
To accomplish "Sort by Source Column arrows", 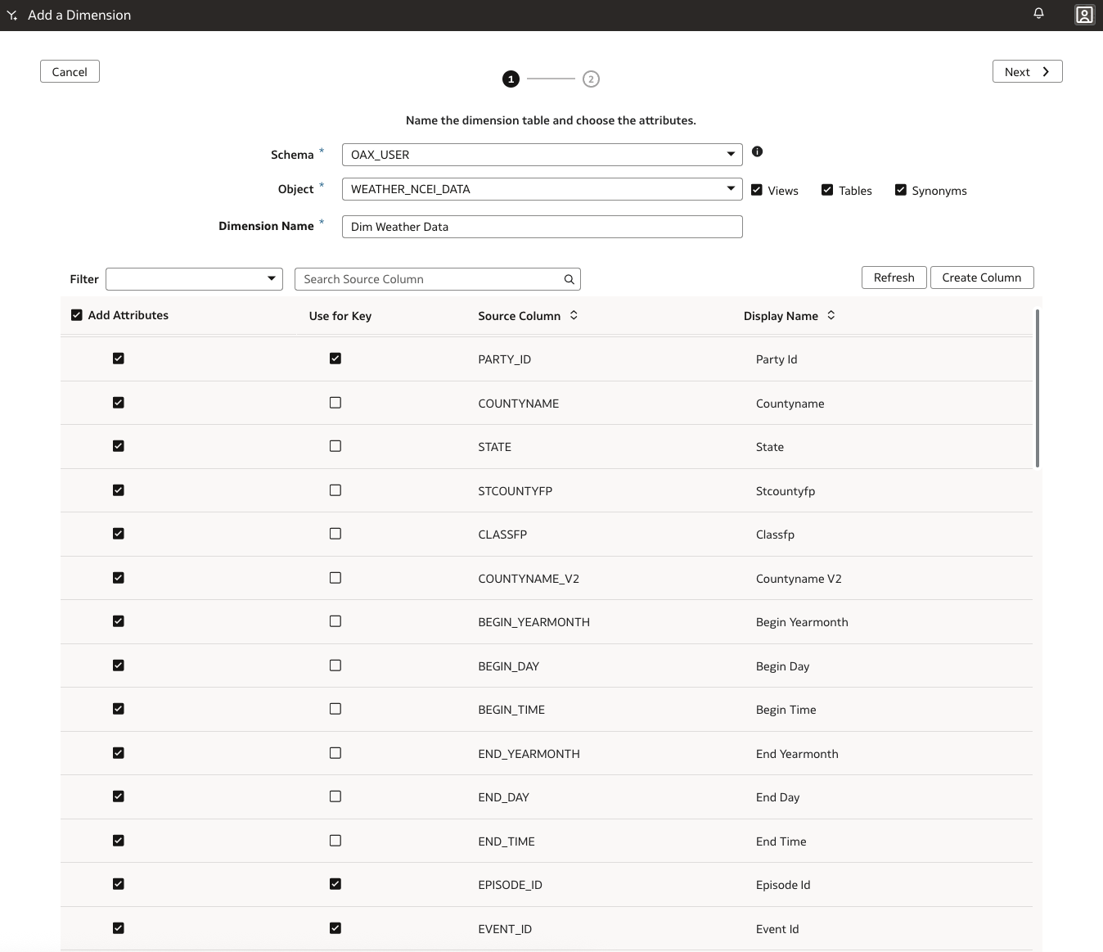I will point(574,315).
